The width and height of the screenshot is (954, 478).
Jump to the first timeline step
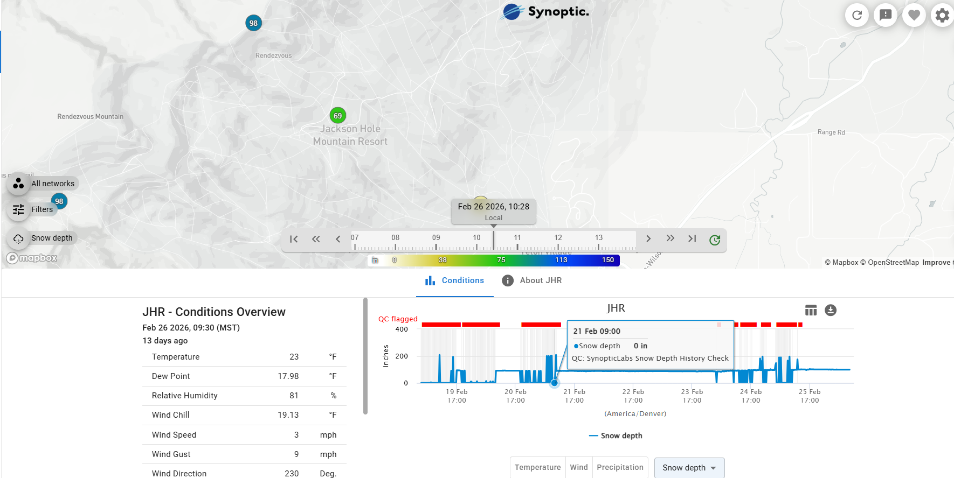294,239
